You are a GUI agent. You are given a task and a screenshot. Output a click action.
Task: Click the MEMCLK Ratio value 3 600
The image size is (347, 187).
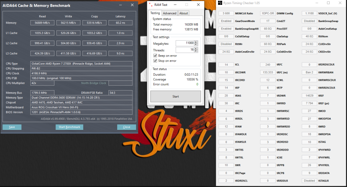pos(226,13)
